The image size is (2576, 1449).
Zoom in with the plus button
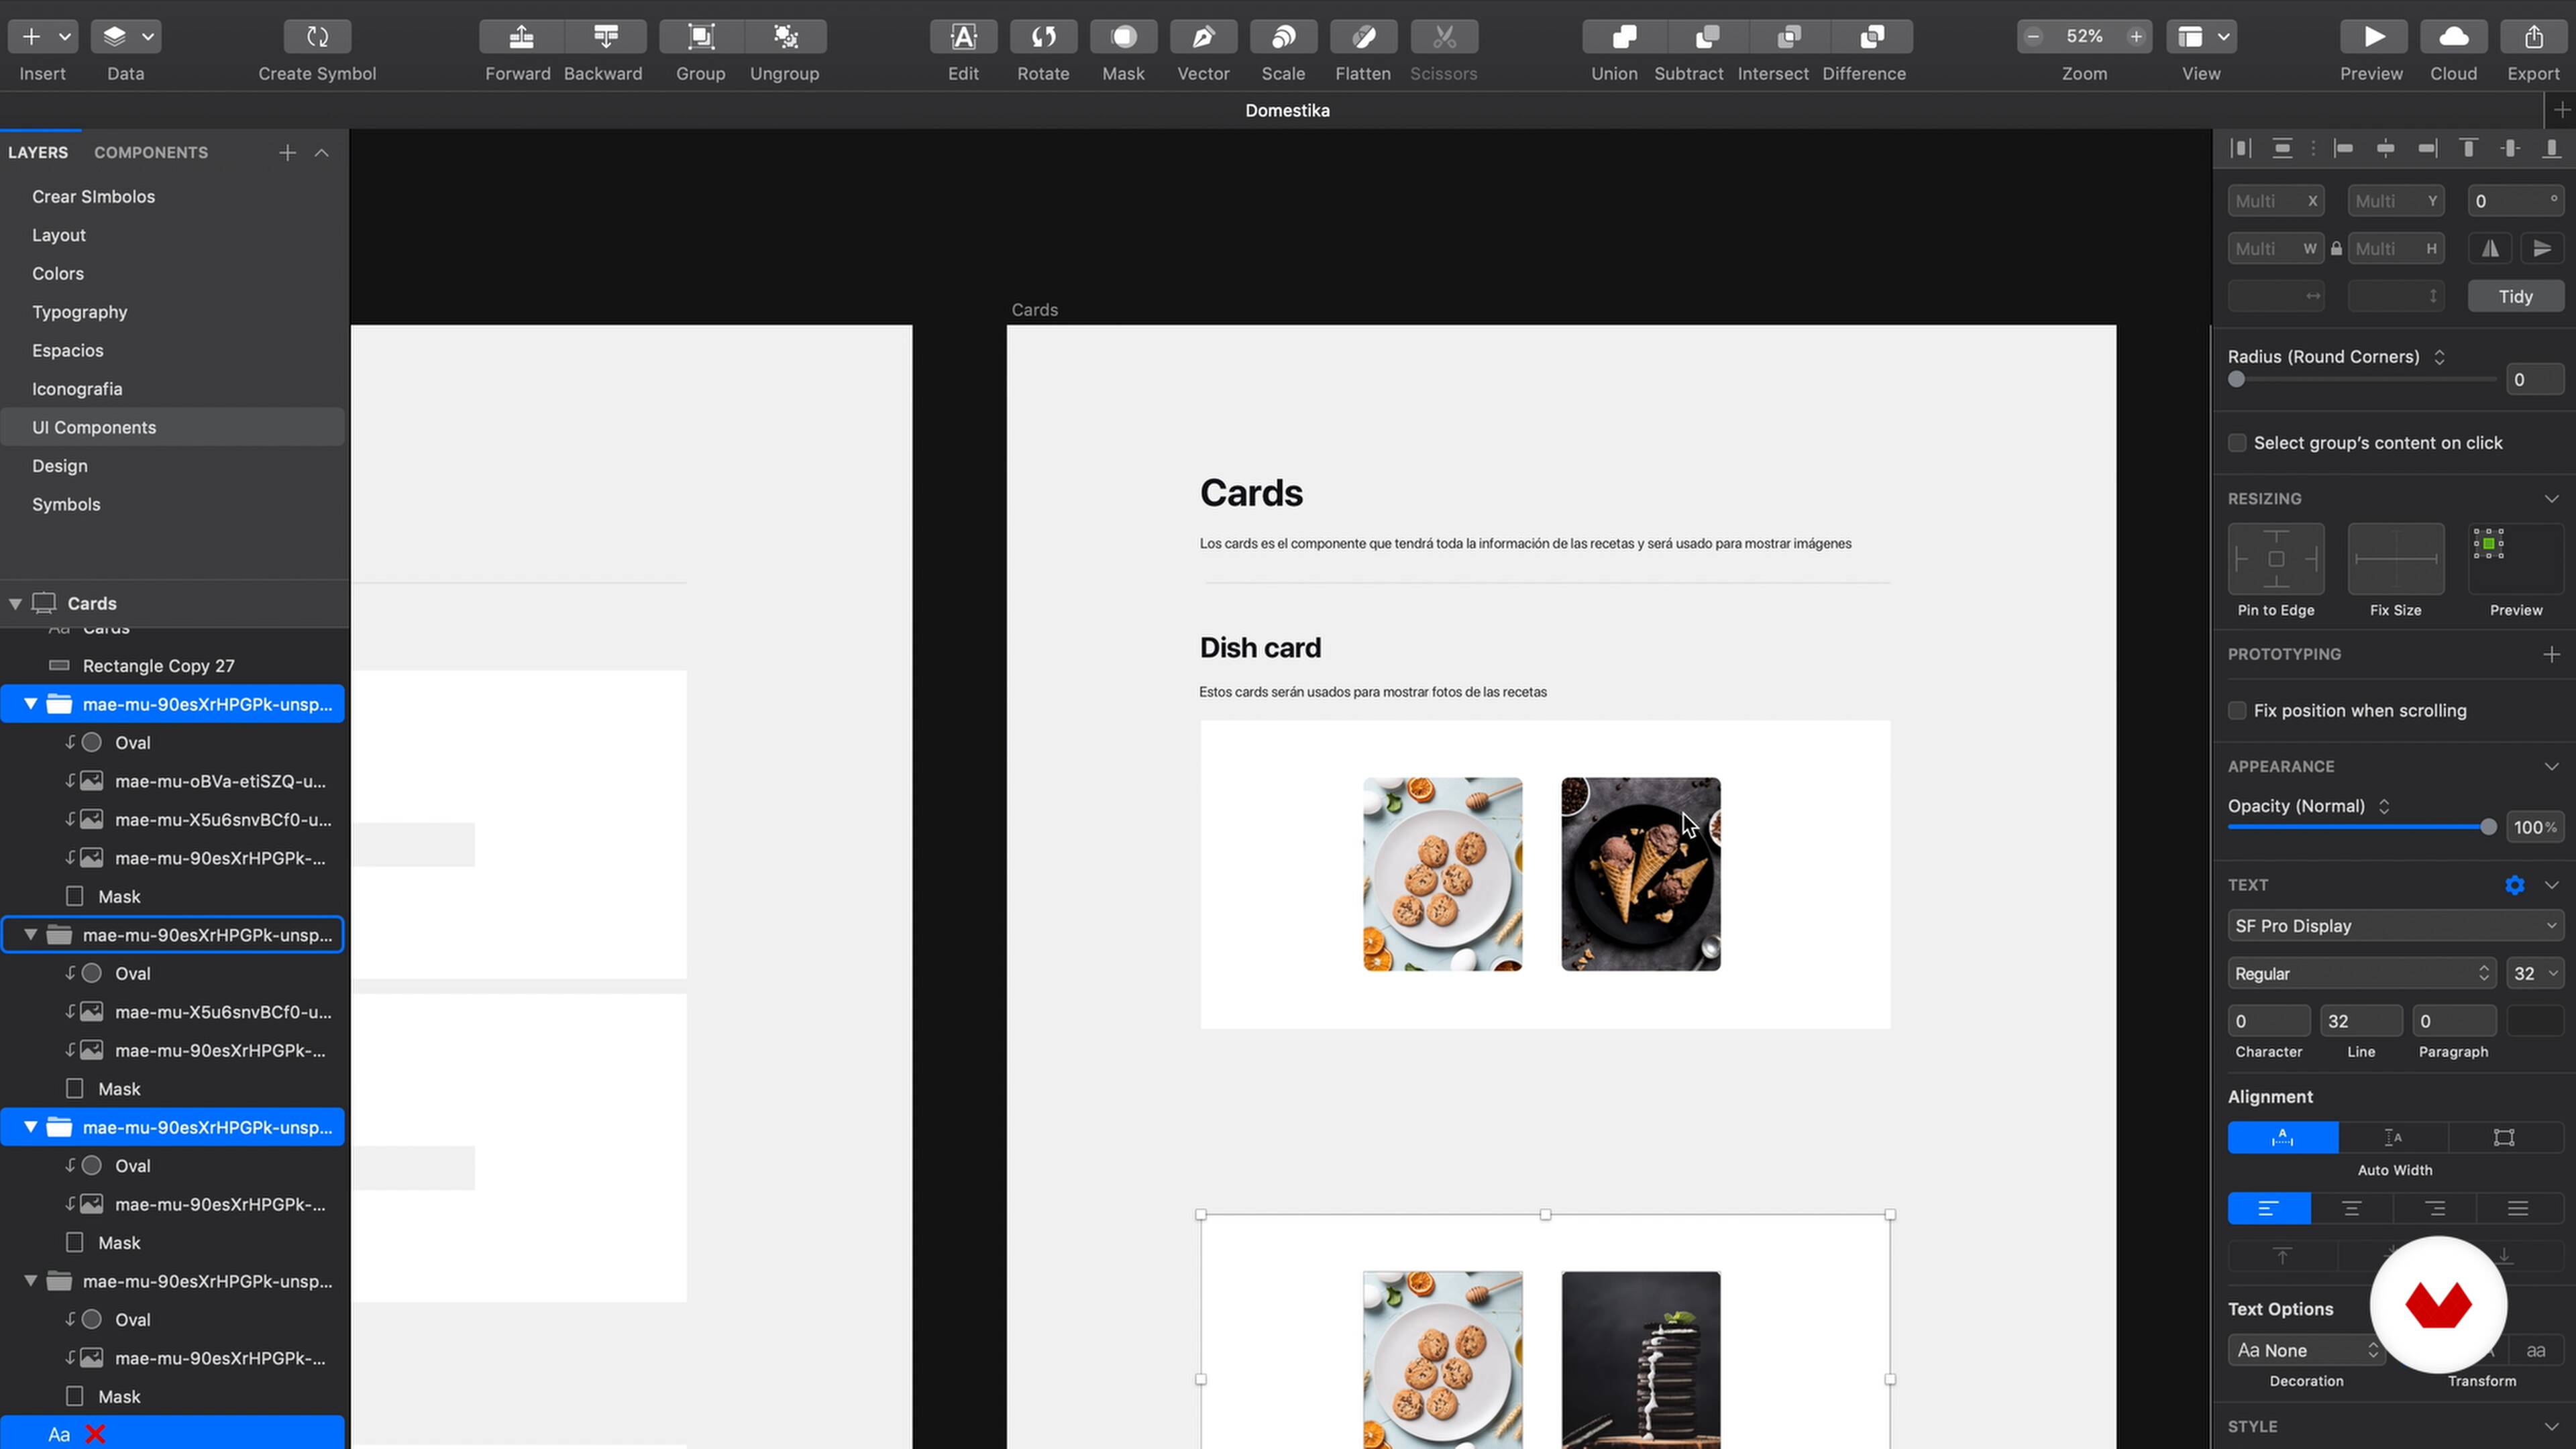pos(2135,37)
